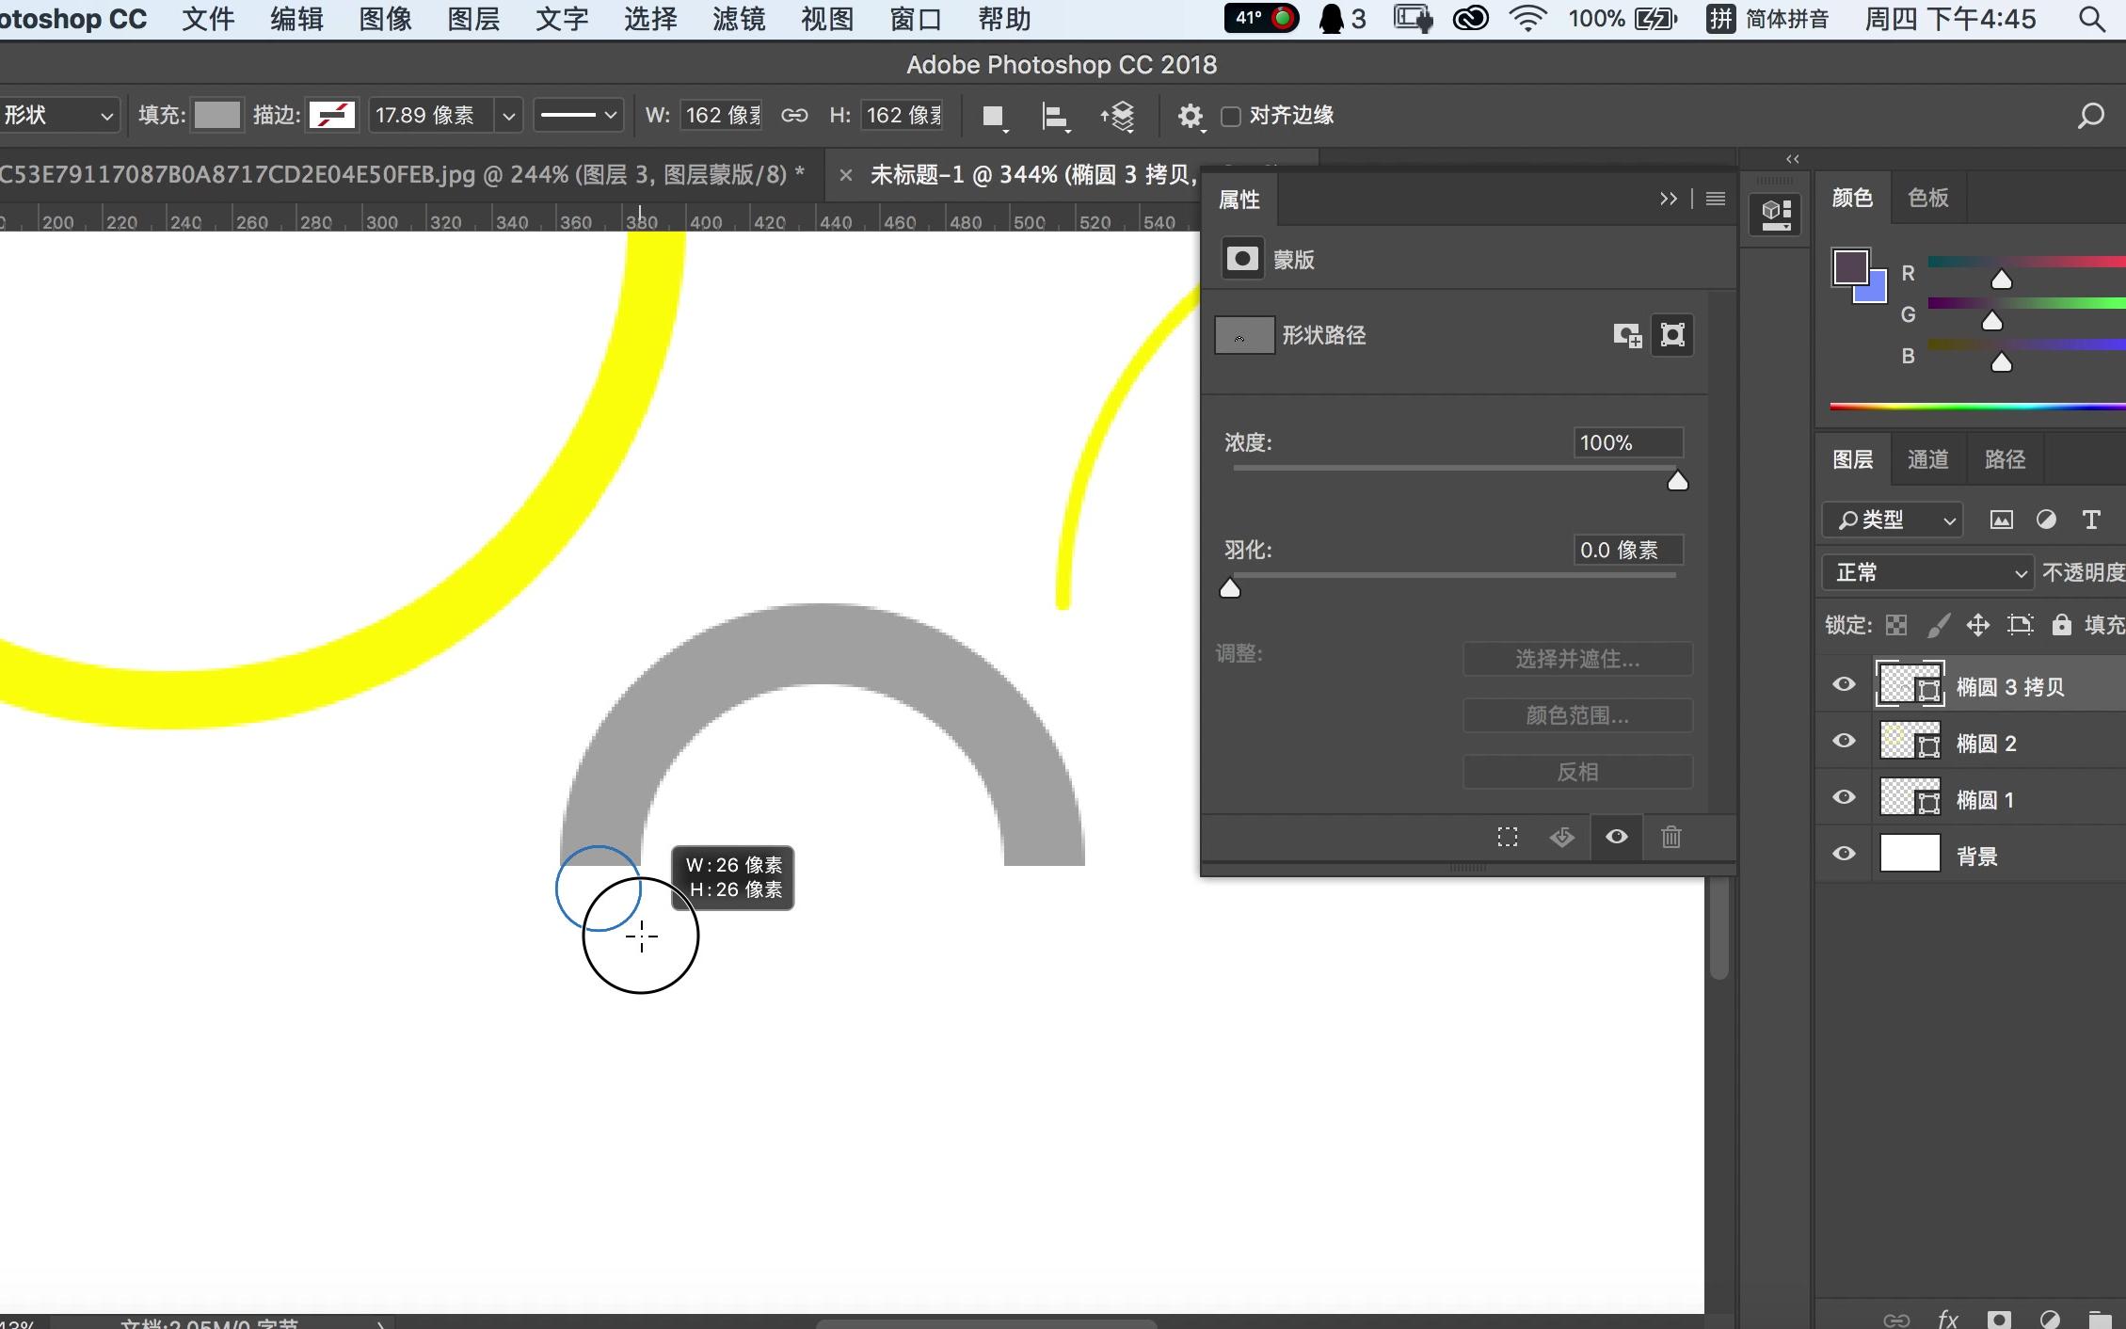The width and height of the screenshot is (2126, 1329).
Task: Click the 反相 button
Action: point(1577,772)
